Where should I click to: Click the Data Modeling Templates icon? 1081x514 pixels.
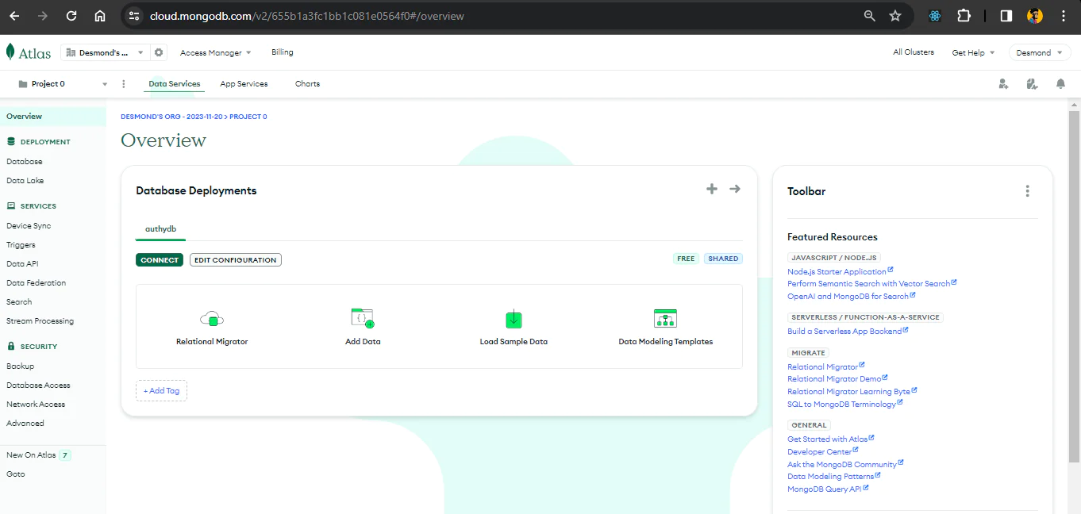pos(665,319)
